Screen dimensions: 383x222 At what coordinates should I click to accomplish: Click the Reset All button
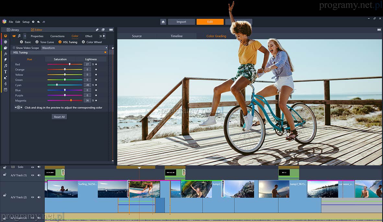tap(59, 117)
